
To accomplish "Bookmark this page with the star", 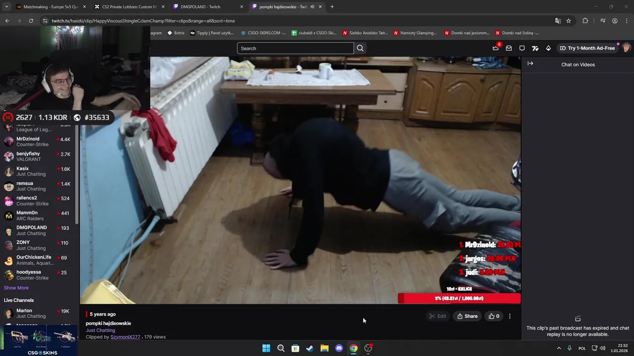I will tap(569, 21).
